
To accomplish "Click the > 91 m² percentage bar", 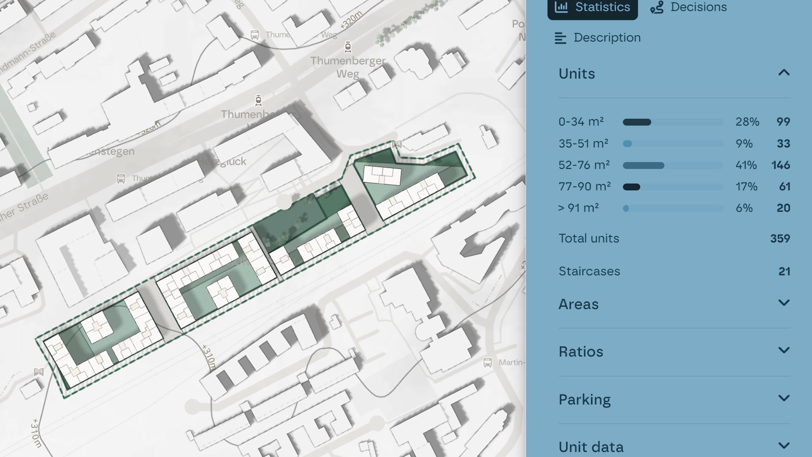I will click(x=673, y=209).
